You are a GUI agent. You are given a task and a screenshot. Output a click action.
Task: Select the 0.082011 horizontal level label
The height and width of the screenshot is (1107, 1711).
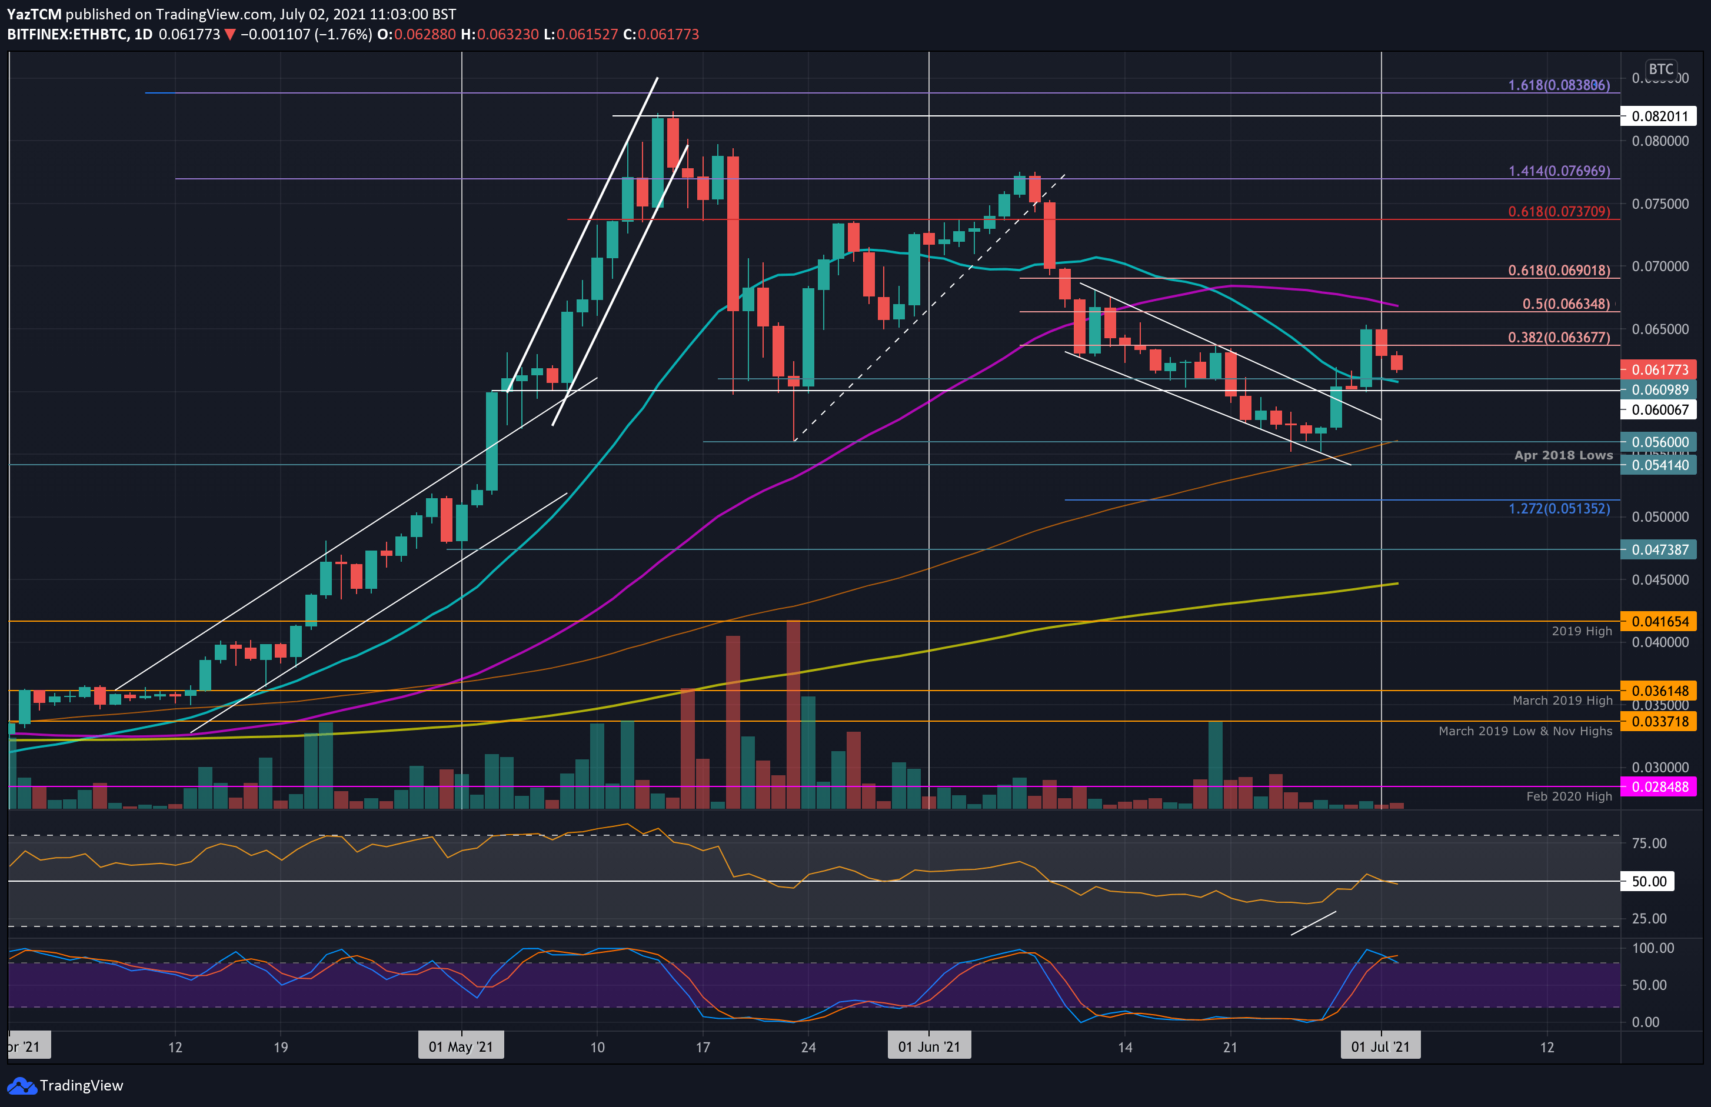coord(1659,116)
